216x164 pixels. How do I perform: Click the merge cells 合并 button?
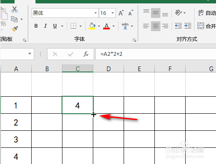pyautogui.click(x=207, y=26)
